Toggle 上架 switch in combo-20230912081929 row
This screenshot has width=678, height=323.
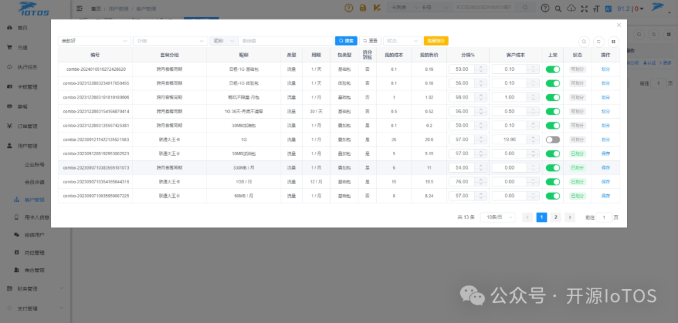[552, 154]
